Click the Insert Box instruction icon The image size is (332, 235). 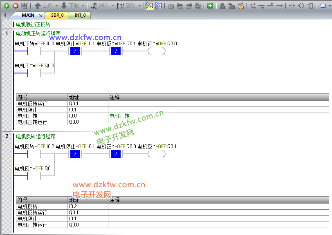pos(310,6)
